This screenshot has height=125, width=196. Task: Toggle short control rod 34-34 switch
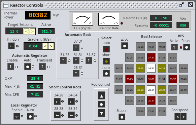click(71, 101)
